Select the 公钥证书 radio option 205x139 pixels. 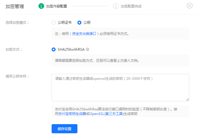pyautogui.click(x=54, y=23)
